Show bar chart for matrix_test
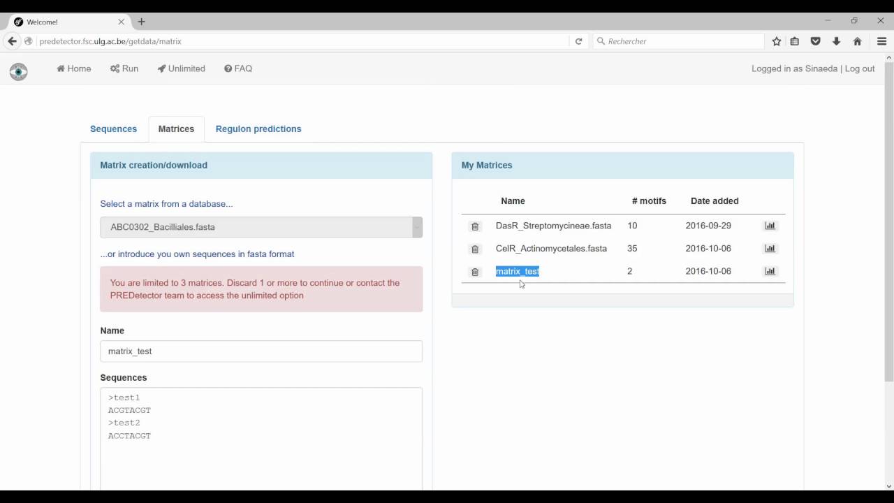894x503 pixels. [770, 271]
